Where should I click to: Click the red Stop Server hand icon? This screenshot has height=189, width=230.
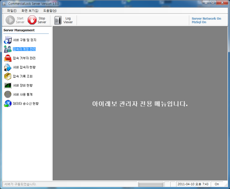click(x=32, y=20)
